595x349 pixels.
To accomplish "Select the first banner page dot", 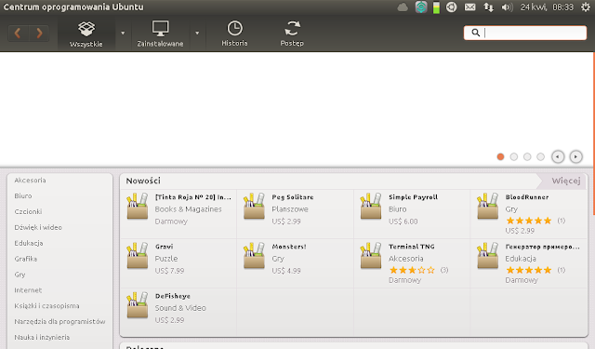I will [x=500, y=156].
